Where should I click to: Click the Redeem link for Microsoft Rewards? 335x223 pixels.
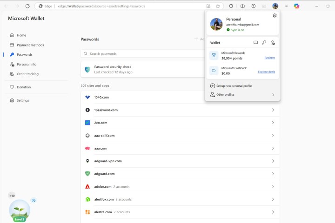[269, 58]
